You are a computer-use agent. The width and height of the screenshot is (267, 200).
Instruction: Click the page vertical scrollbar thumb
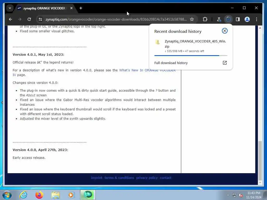260,161
